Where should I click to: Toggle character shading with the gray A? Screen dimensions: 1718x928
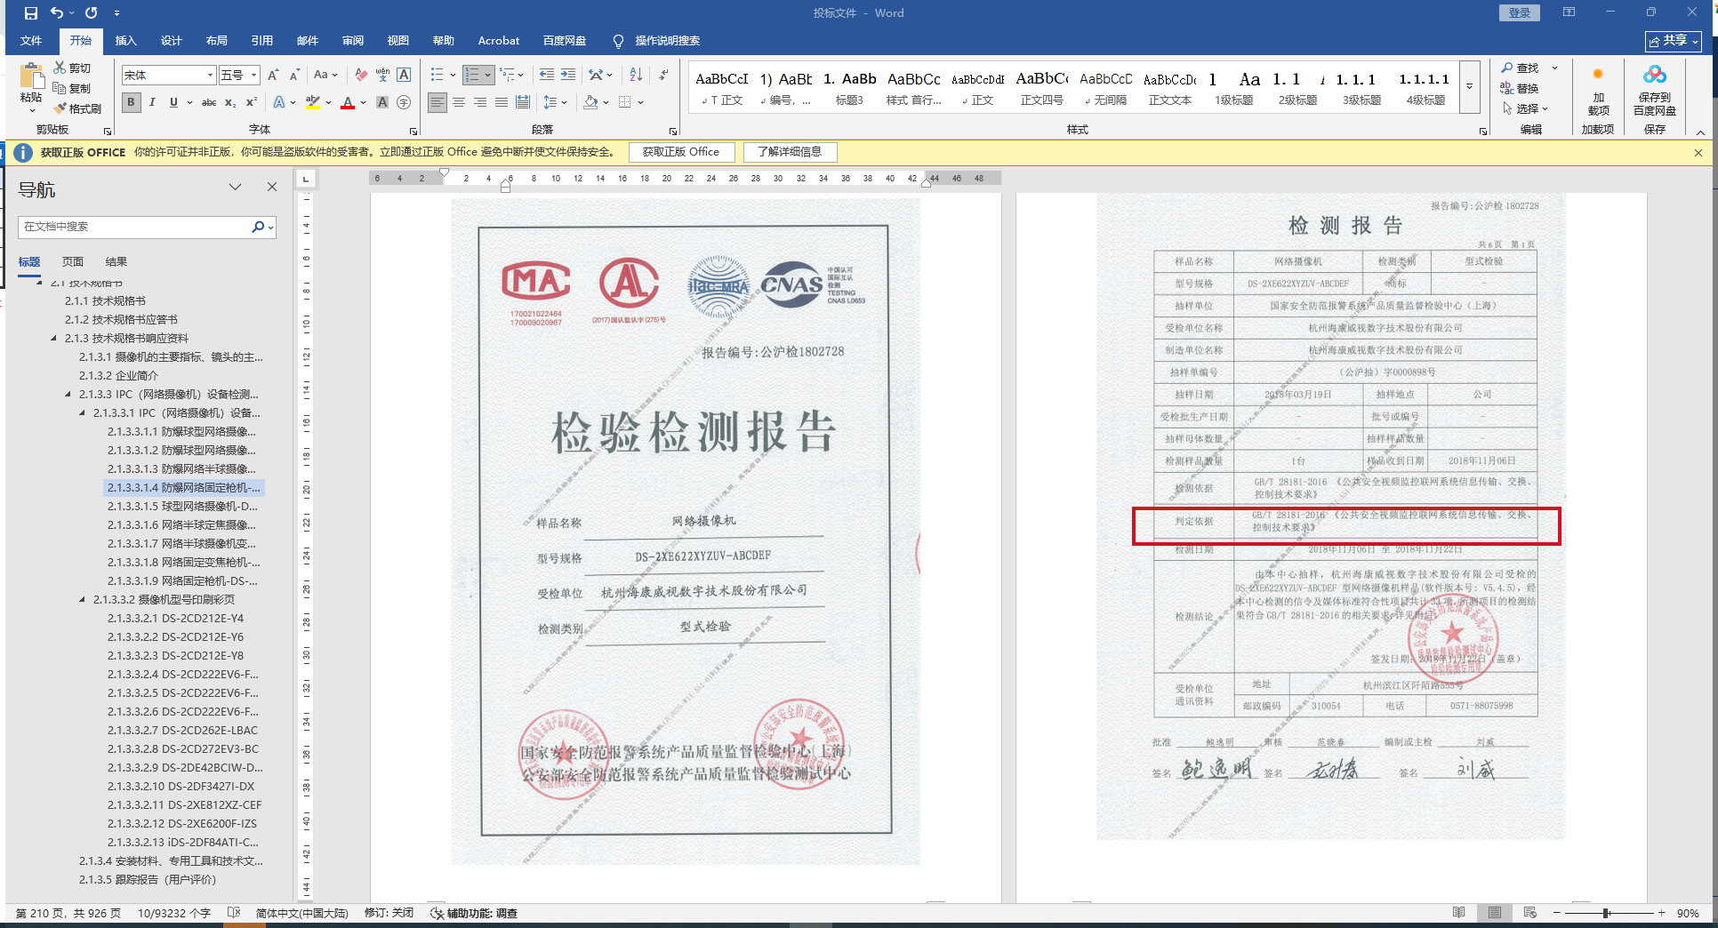382,102
